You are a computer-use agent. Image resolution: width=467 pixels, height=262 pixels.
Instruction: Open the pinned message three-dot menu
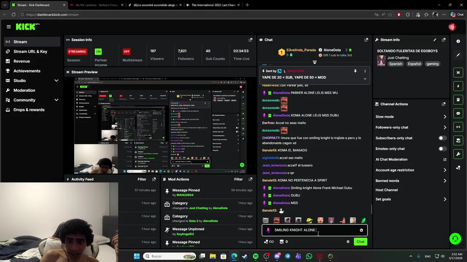tap(365, 71)
